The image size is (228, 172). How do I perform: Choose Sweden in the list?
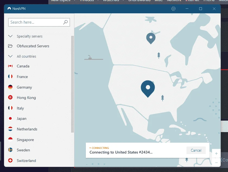click(23, 150)
